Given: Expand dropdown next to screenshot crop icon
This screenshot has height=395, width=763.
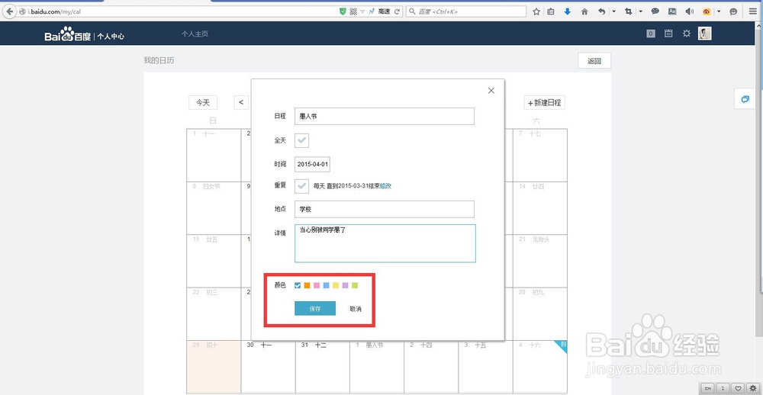Looking at the screenshot, I should point(641,11).
